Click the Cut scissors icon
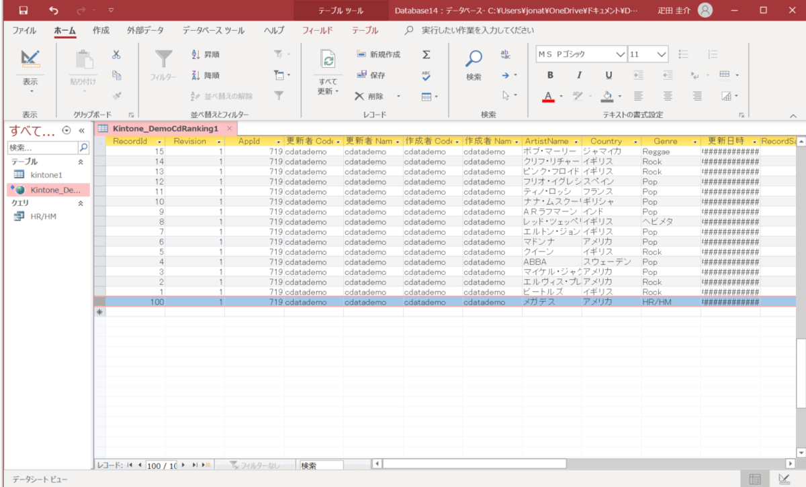This screenshot has height=487, width=806. (116, 54)
